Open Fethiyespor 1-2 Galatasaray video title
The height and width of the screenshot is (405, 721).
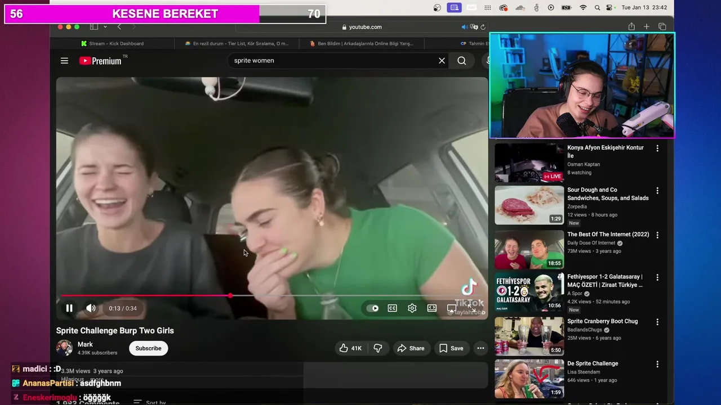point(605,281)
